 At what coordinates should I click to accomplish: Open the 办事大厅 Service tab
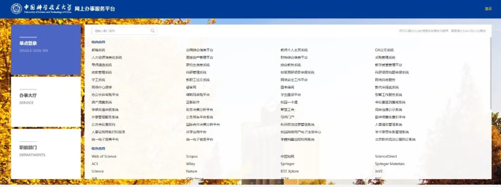[45, 102]
